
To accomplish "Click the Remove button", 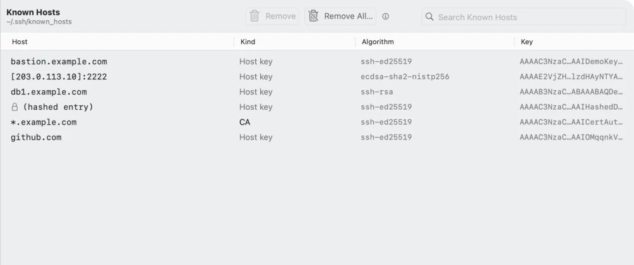I will tap(272, 16).
